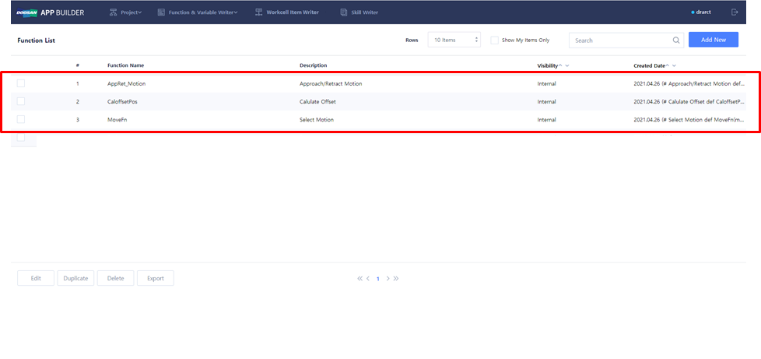Click the logout icon in top bar
This screenshot has height=359, width=761.
click(735, 12)
